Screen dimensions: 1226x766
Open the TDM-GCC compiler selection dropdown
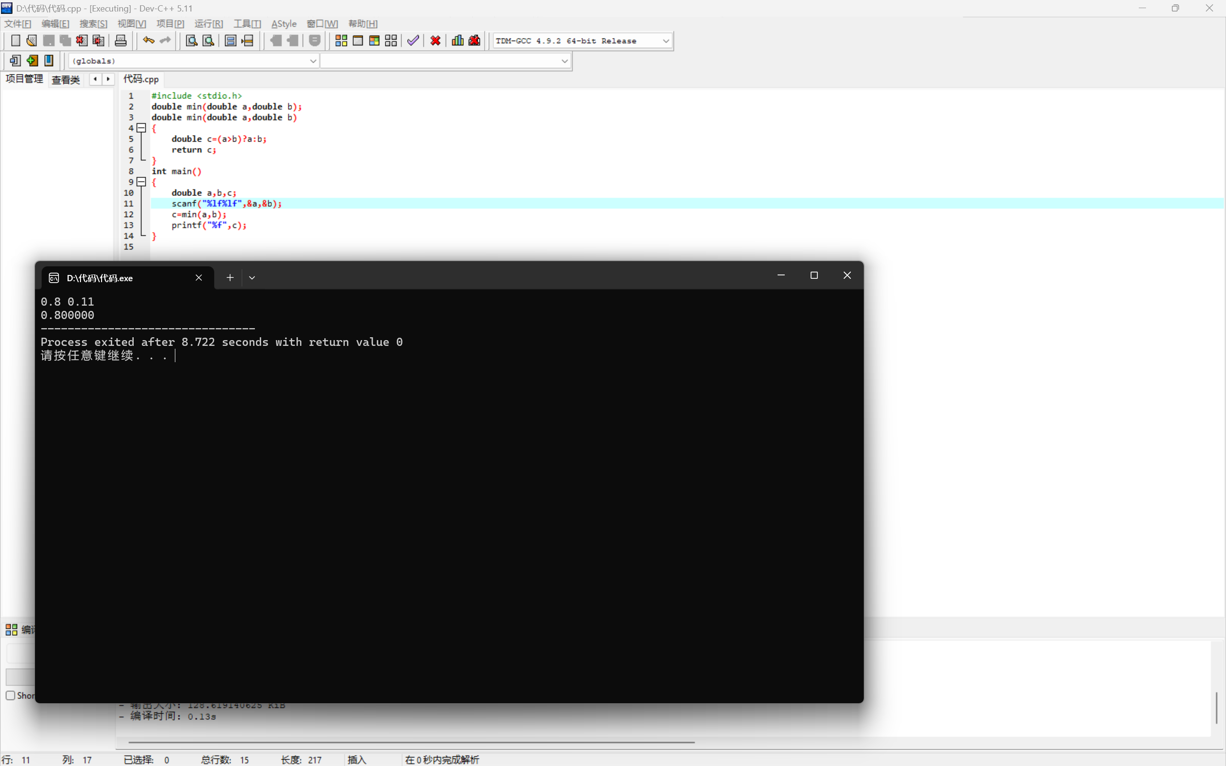tap(665, 41)
